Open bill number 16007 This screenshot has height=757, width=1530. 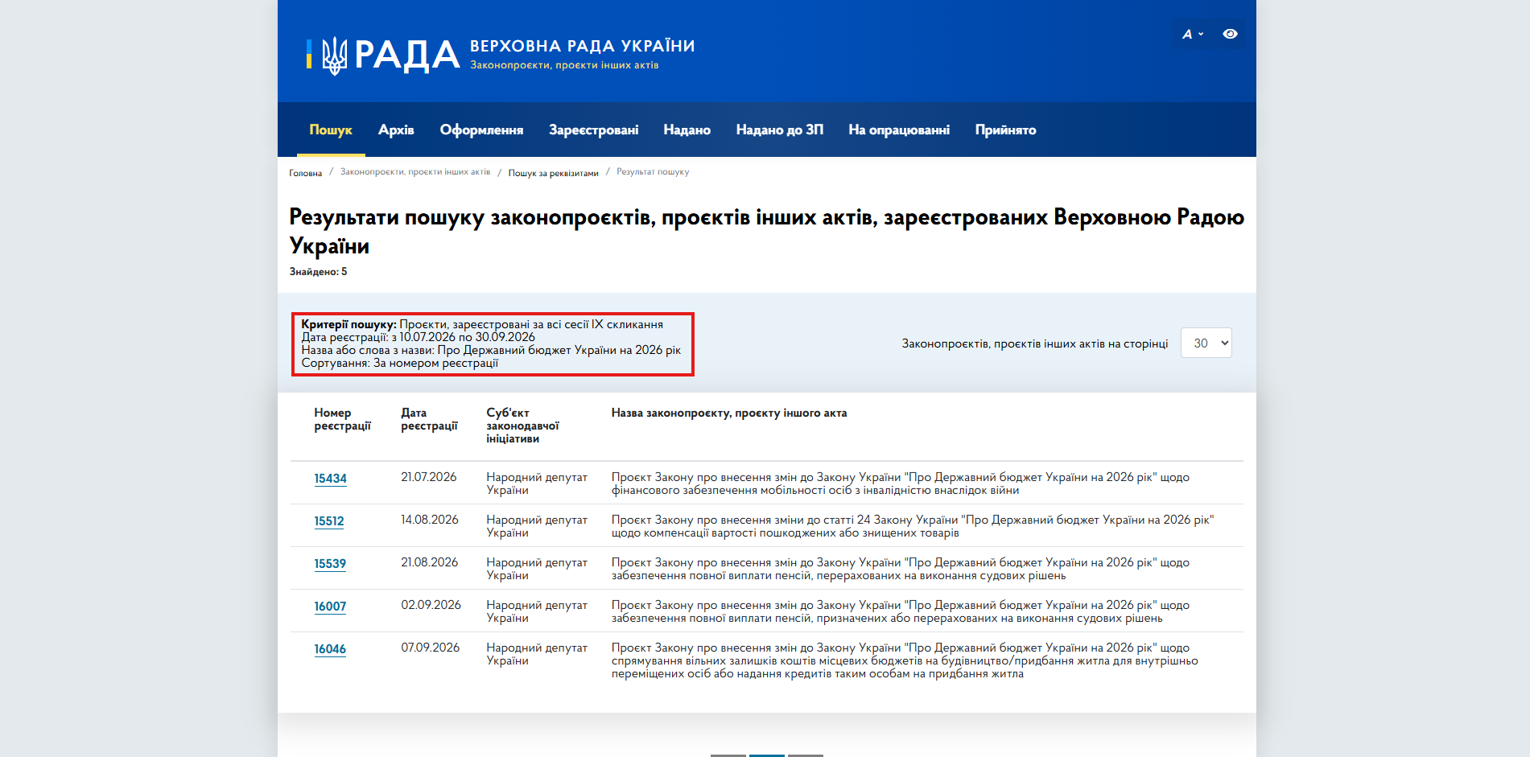click(x=330, y=607)
